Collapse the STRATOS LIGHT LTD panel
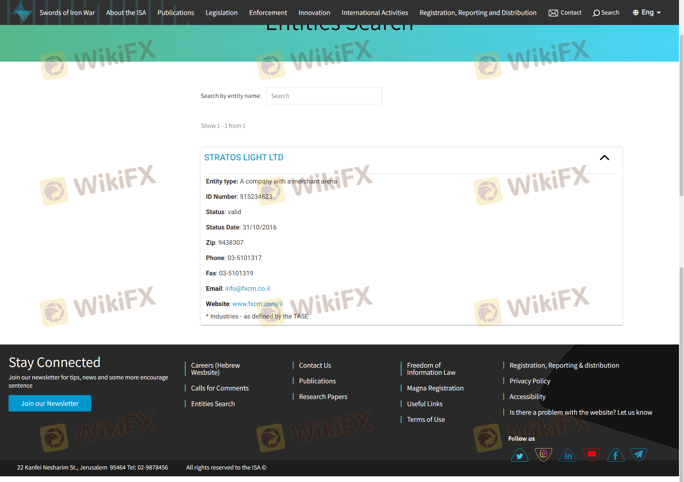Viewport: 684px width, 482px height. (x=604, y=157)
